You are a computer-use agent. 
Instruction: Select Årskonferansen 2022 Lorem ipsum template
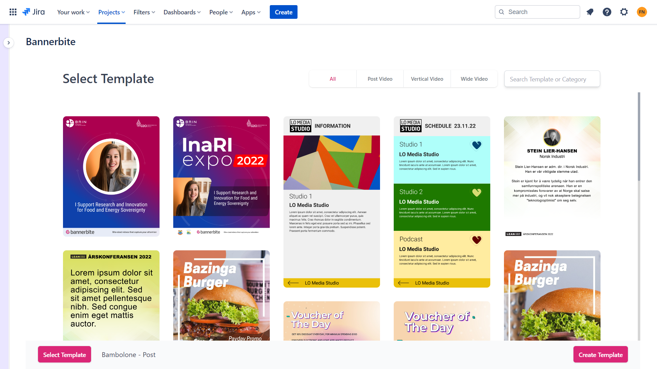(x=111, y=295)
